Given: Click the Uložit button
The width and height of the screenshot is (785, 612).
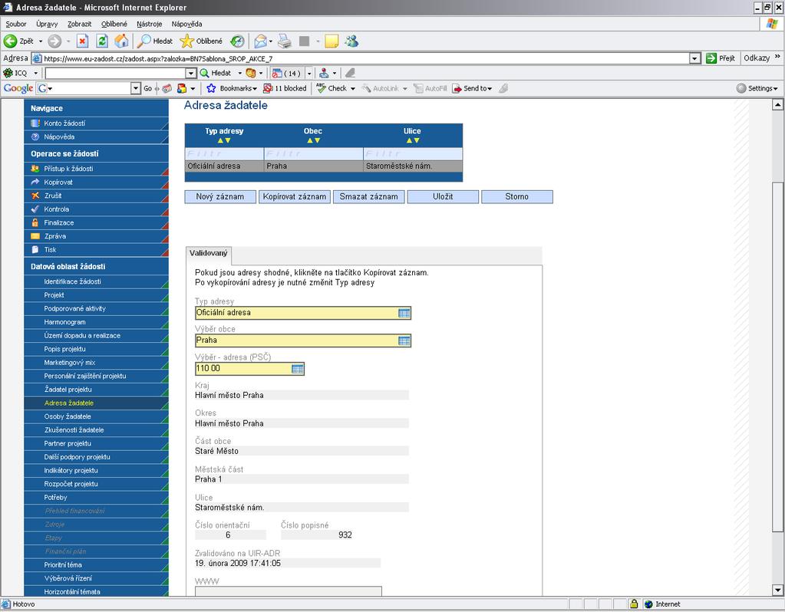Looking at the screenshot, I should [443, 196].
